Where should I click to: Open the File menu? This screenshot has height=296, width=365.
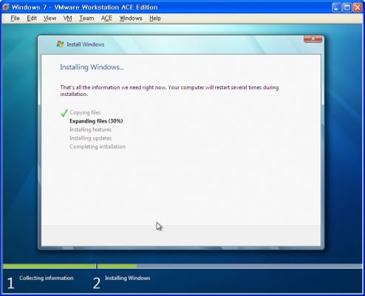tap(15, 18)
